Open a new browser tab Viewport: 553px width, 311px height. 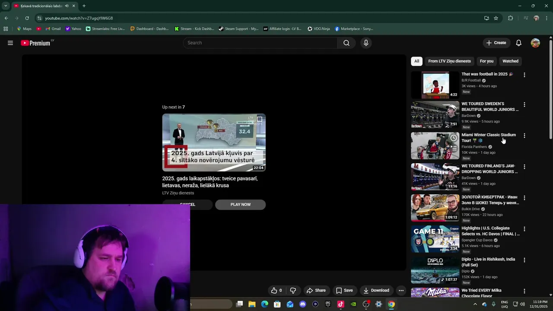click(84, 6)
